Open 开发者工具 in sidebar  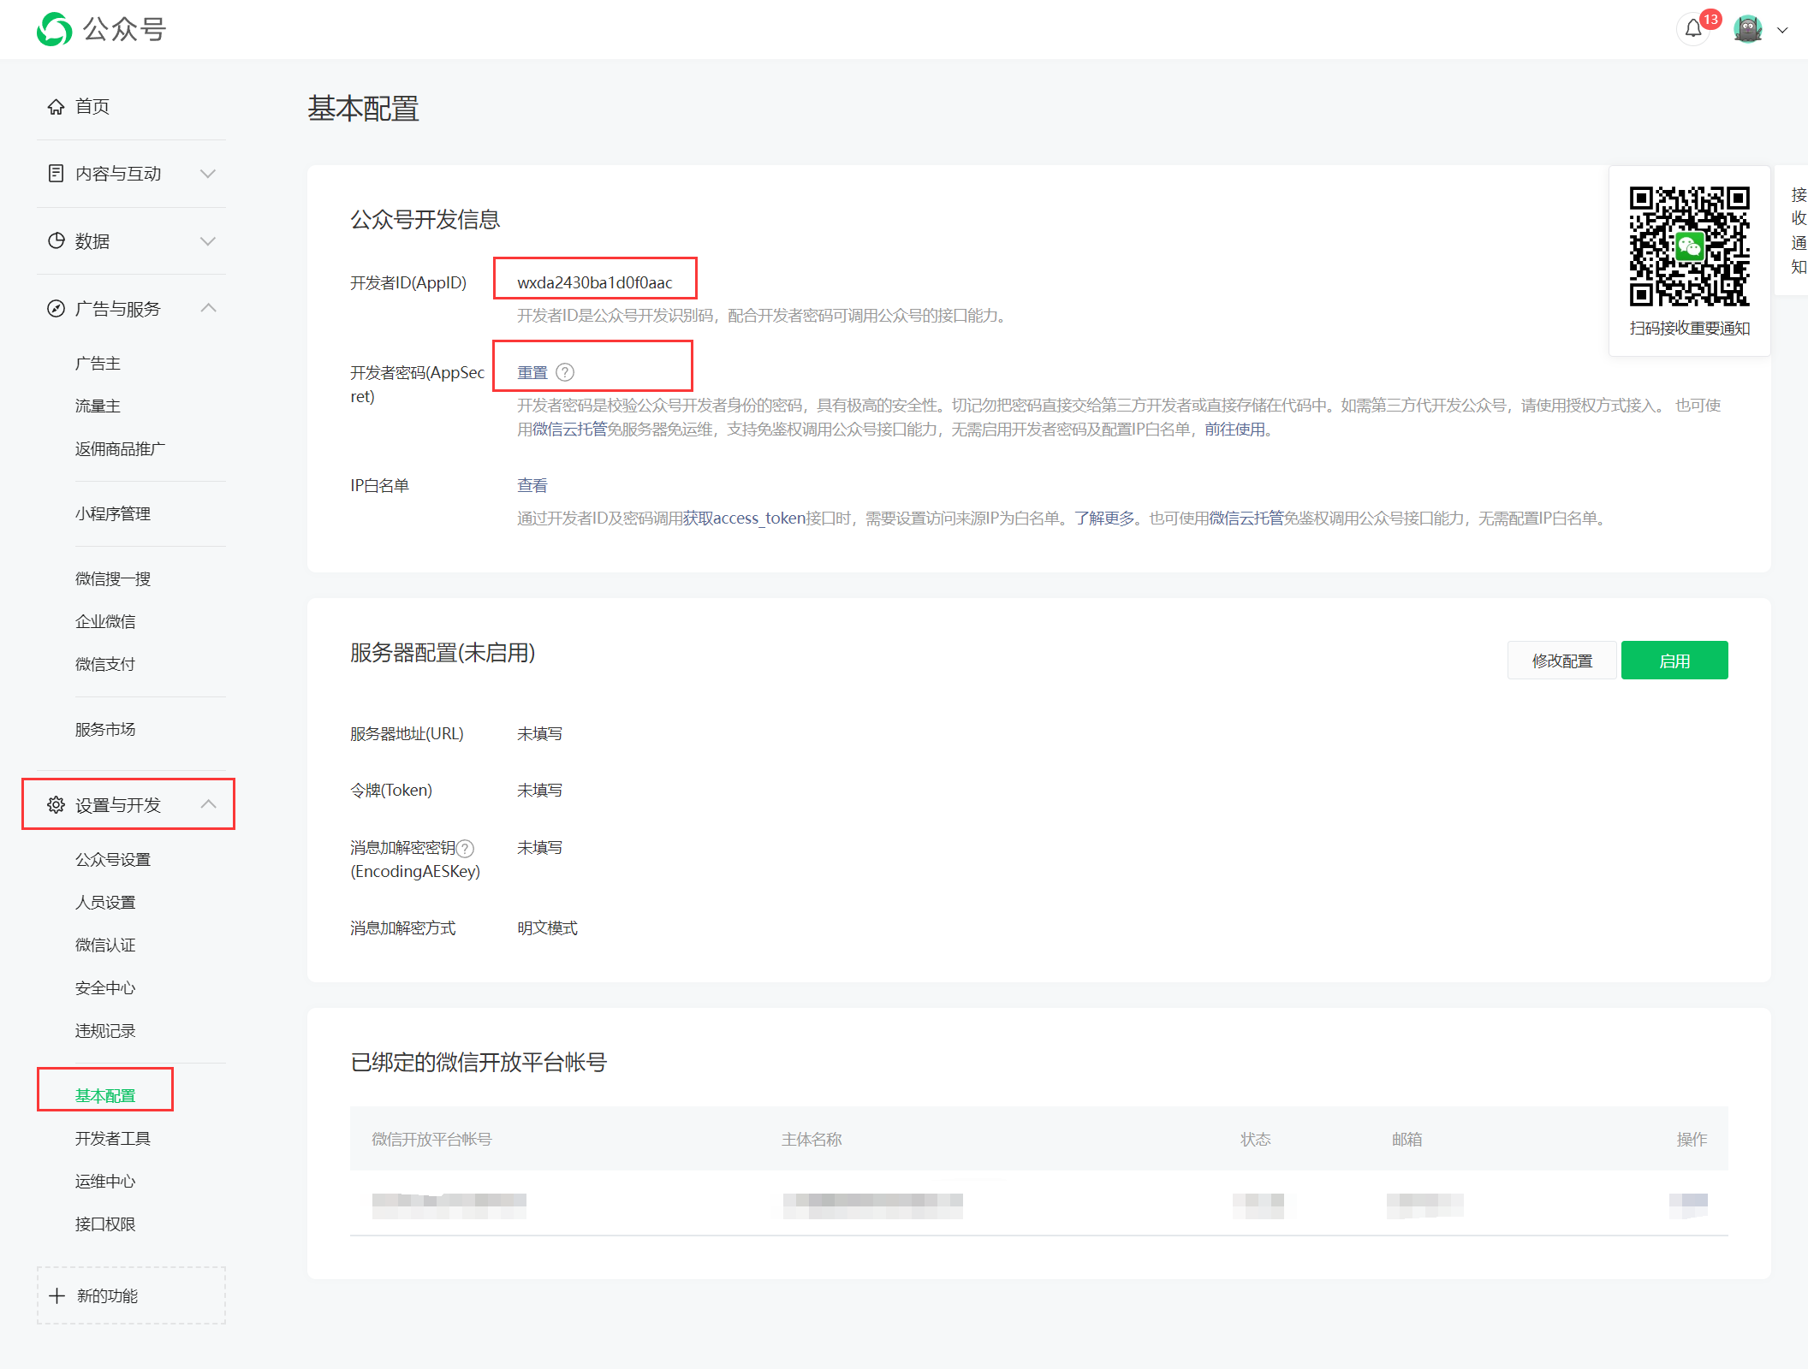point(113,1139)
